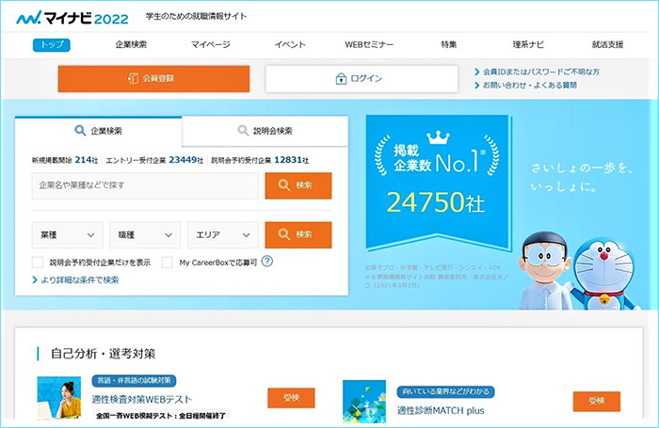659x428 pixels.
Task: Focus the 企業名や業種などで探す search field
Action: click(145, 185)
